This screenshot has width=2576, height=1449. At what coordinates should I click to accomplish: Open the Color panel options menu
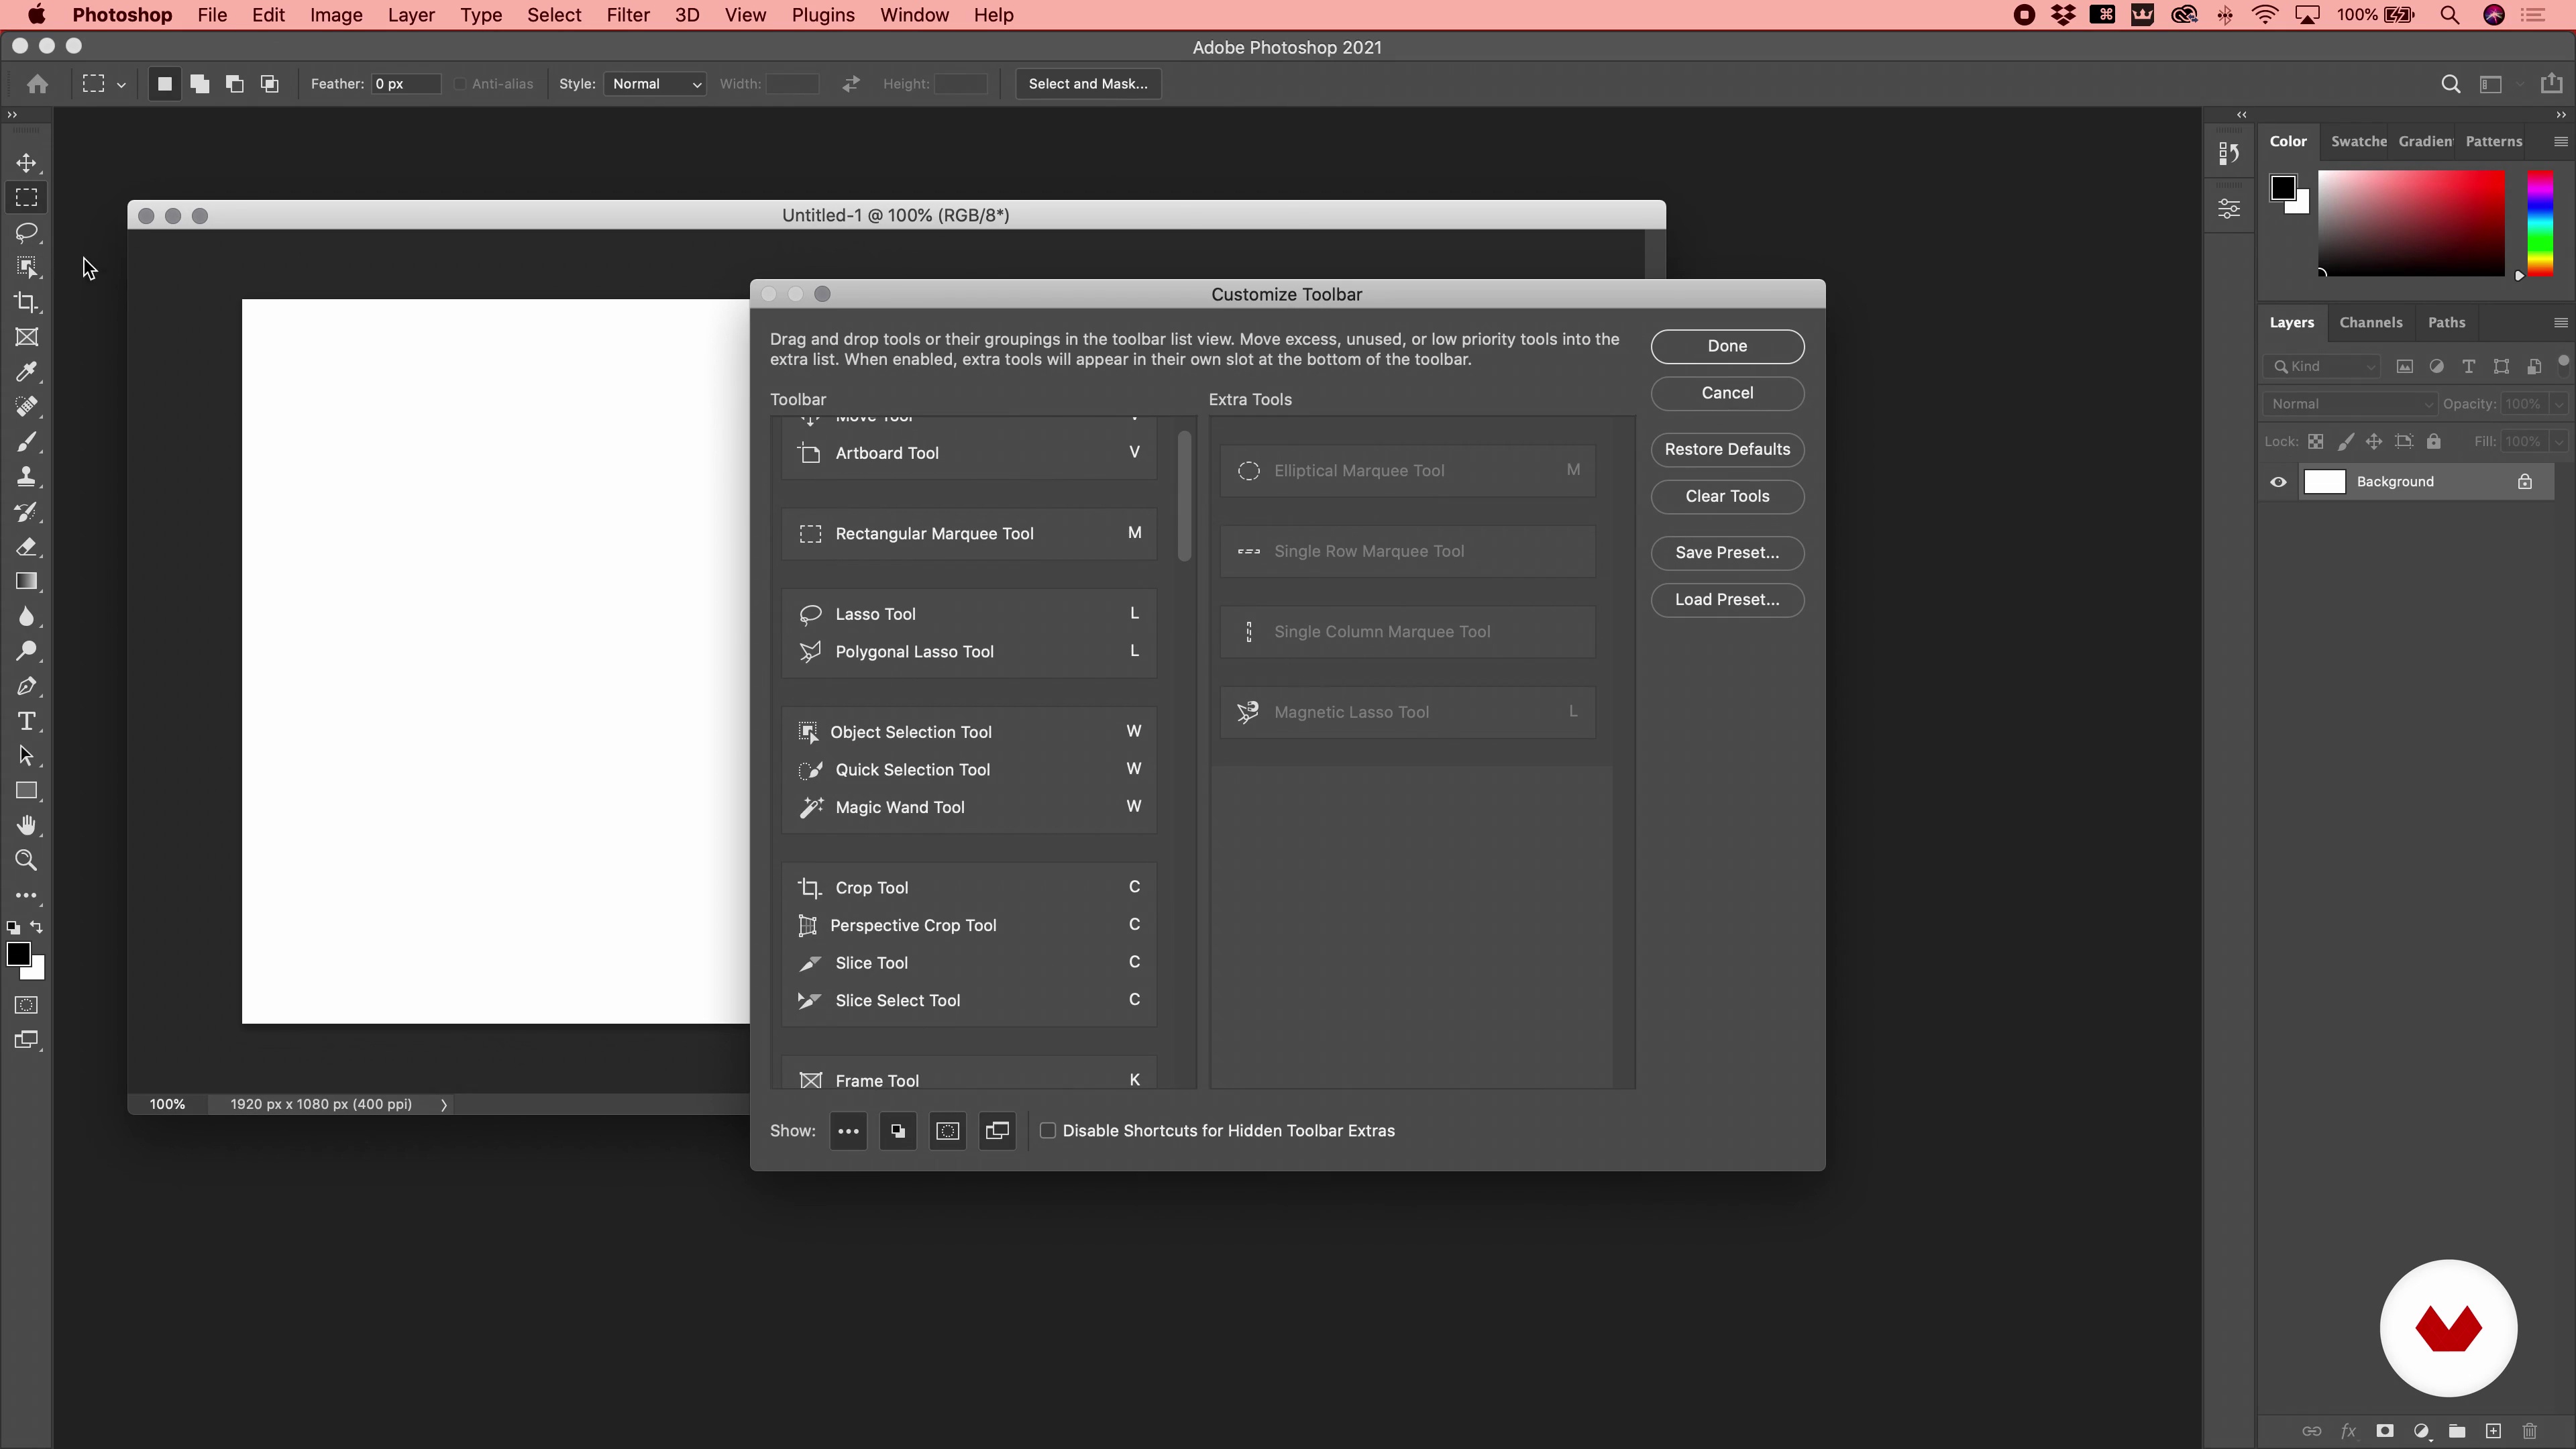pyautogui.click(x=2560, y=141)
